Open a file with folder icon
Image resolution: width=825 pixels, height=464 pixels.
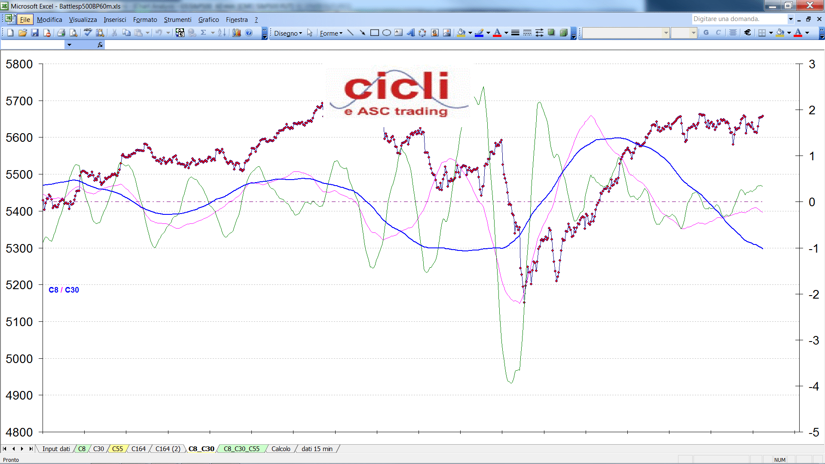coord(23,33)
